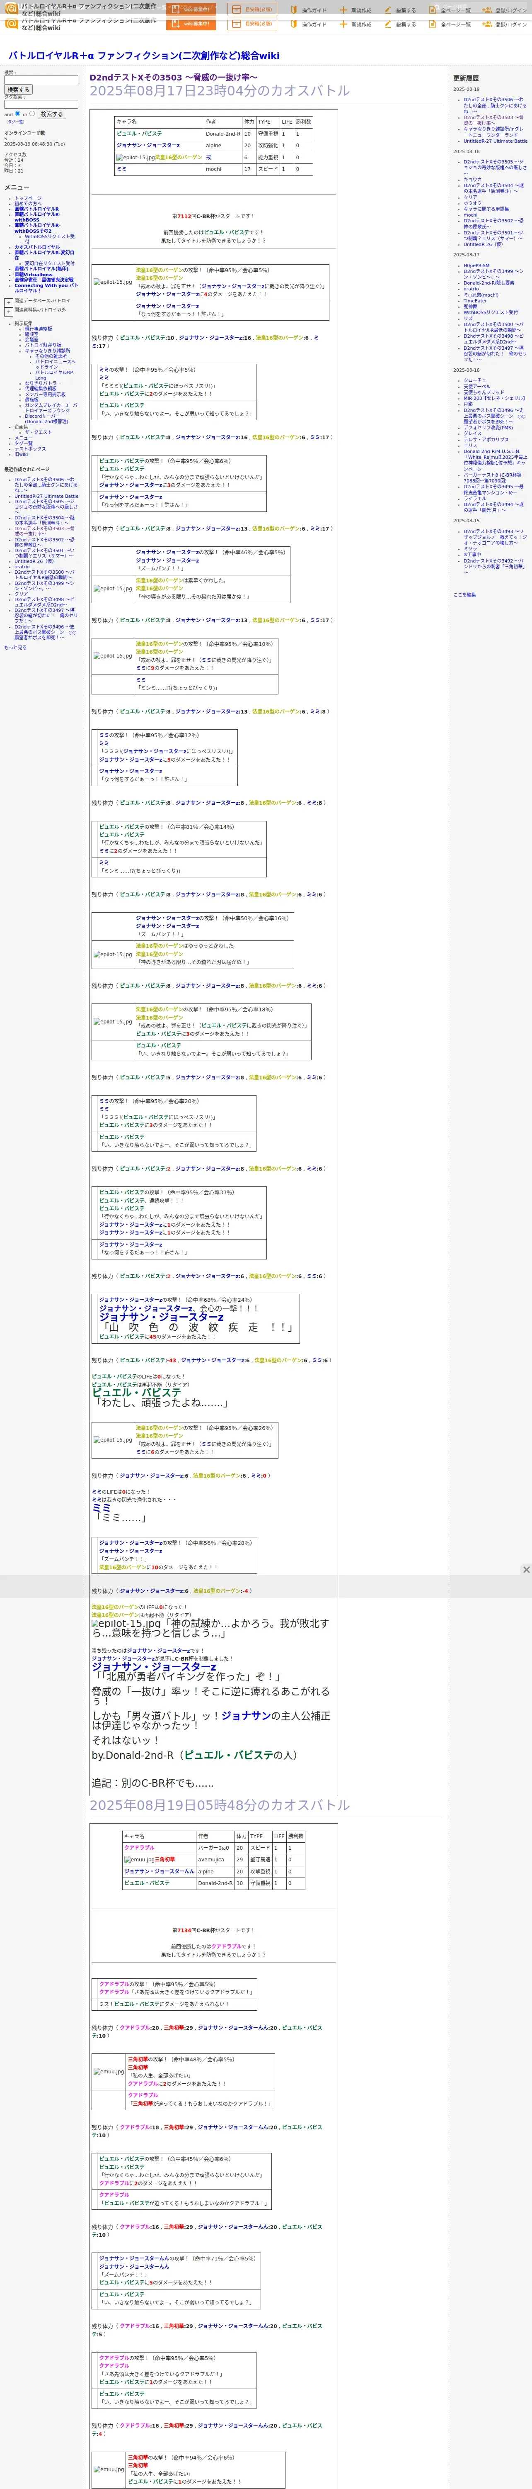This screenshot has height=2489, width=532.
Task: Open the (タグ一覧) link below tag search
Action: click(x=15, y=122)
